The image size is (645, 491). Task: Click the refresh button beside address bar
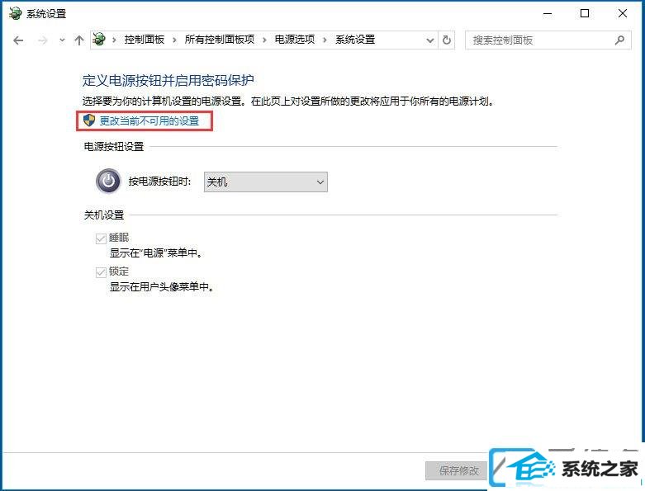447,40
